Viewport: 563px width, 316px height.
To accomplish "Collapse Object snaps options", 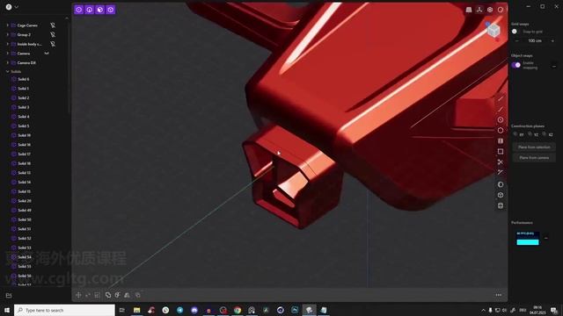I will (x=554, y=66).
